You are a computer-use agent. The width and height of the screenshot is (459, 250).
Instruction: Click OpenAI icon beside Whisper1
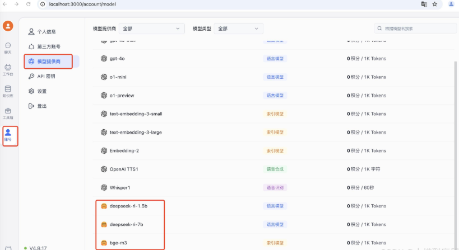coord(104,187)
